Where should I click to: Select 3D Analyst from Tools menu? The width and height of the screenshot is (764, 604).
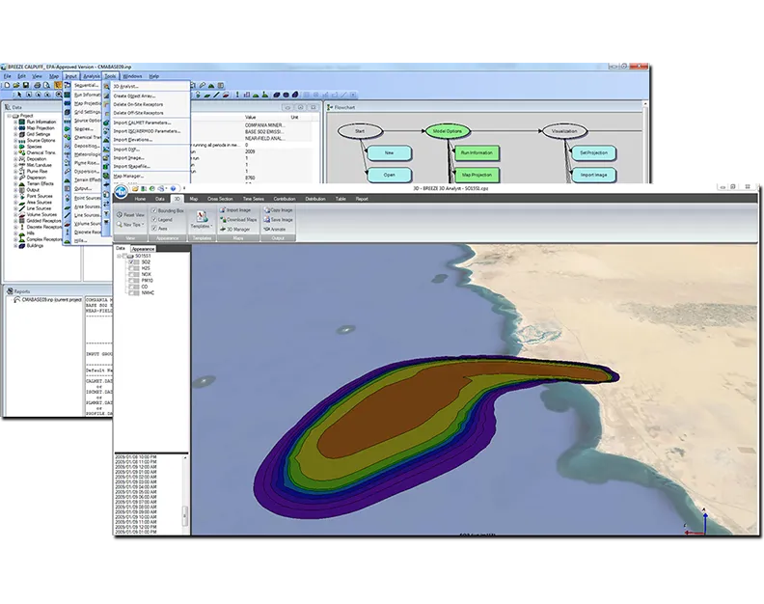click(x=126, y=86)
